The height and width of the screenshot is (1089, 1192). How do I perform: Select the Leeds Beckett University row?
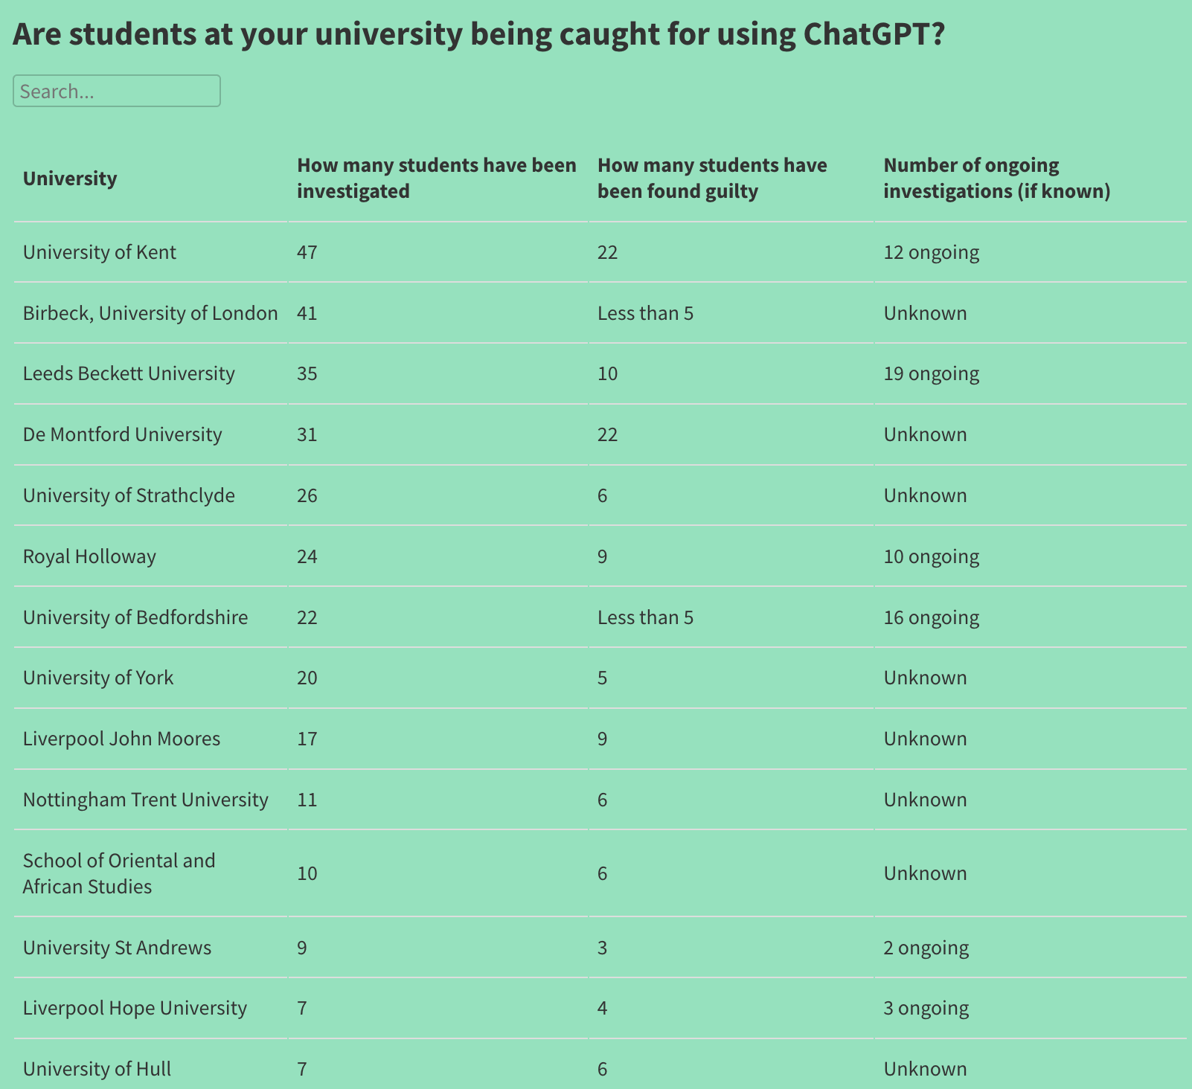pyautogui.click(x=129, y=373)
